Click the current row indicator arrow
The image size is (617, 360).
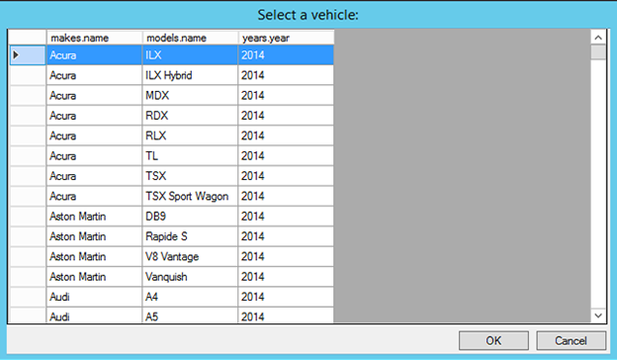(x=16, y=55)
